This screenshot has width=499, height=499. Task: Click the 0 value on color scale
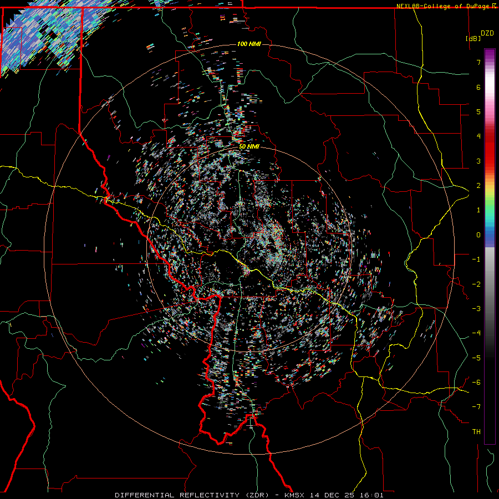coord(478,235)
